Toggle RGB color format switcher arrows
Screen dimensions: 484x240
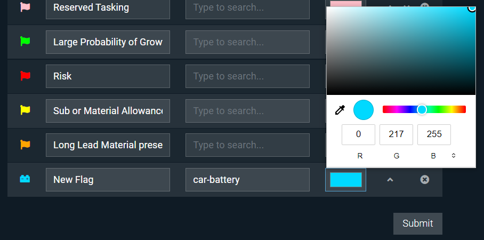coord(454,156)
